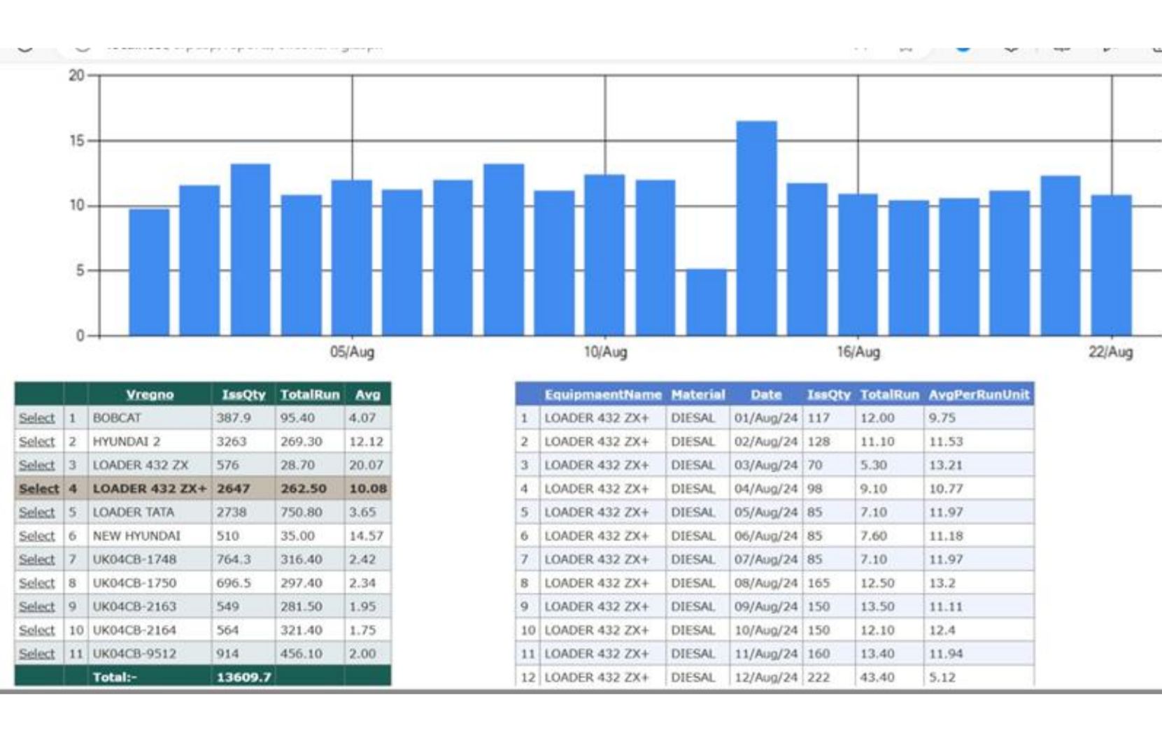Click the AvgPerRunUnit column header

pos(977,394)
